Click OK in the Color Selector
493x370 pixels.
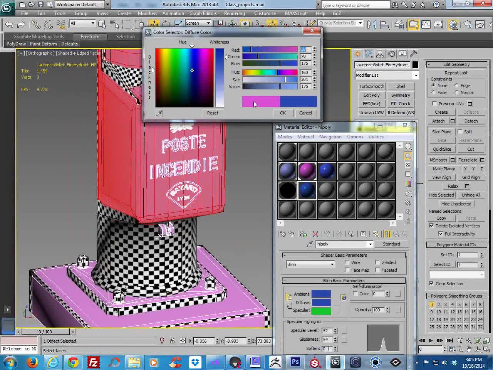click(283, 113)
